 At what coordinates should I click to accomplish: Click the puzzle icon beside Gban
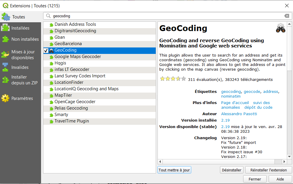pyautogui.click(x=51, y=38)
